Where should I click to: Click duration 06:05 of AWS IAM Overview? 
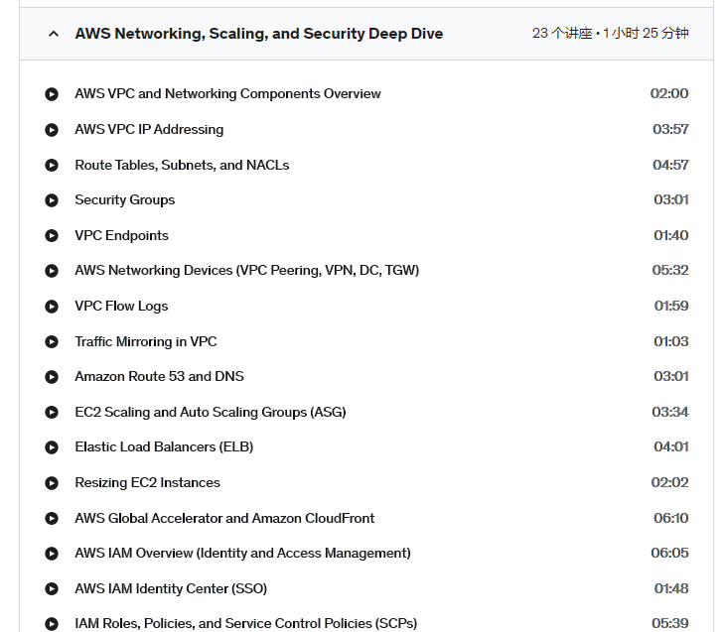pyautogui.click(x=669, y=553)
